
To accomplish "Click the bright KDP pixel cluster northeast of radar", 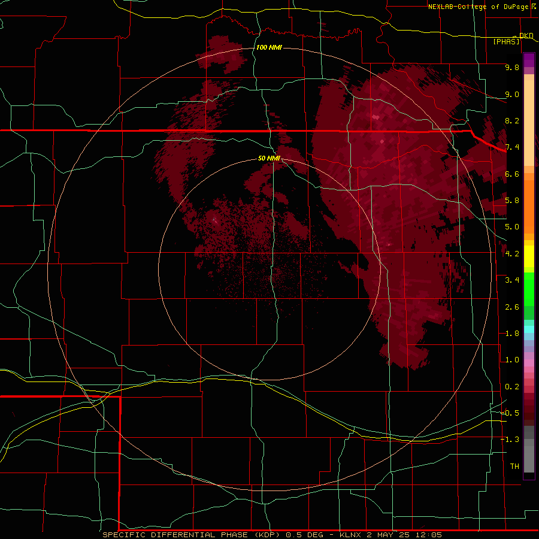I will click(376, 117).
